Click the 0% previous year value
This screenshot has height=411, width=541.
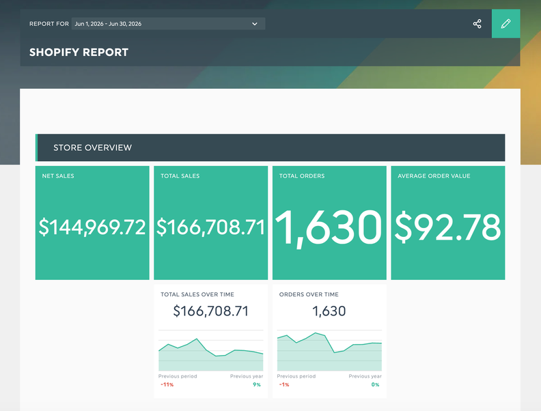coord(376,384)
